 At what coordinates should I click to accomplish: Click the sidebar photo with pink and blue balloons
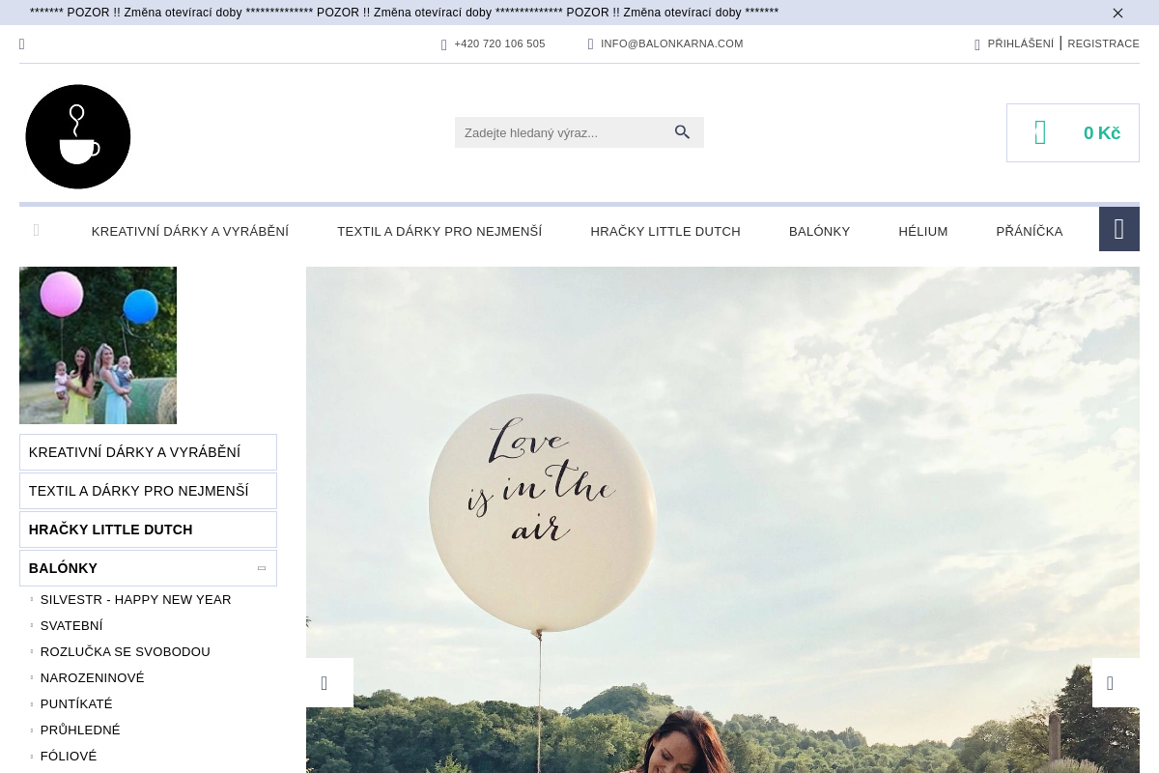coord(98,345)
